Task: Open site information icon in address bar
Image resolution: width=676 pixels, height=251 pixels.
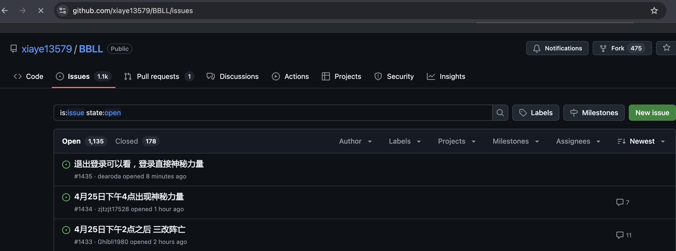Action: click(x=63, y=11)
